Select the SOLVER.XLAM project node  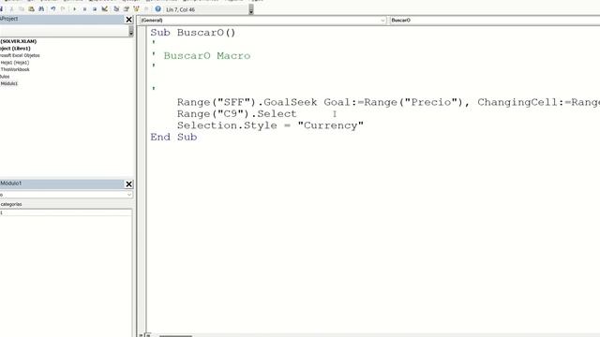(x=19, y=41)
